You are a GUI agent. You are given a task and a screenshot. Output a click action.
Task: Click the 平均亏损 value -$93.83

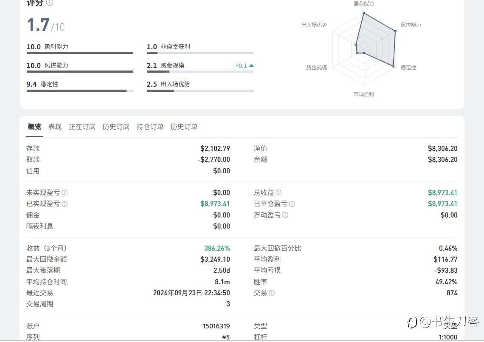(x=446, y=270)
